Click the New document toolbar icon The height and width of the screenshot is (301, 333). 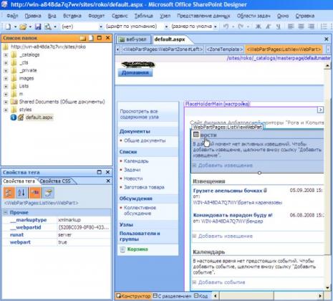click(x=8, y=27)
